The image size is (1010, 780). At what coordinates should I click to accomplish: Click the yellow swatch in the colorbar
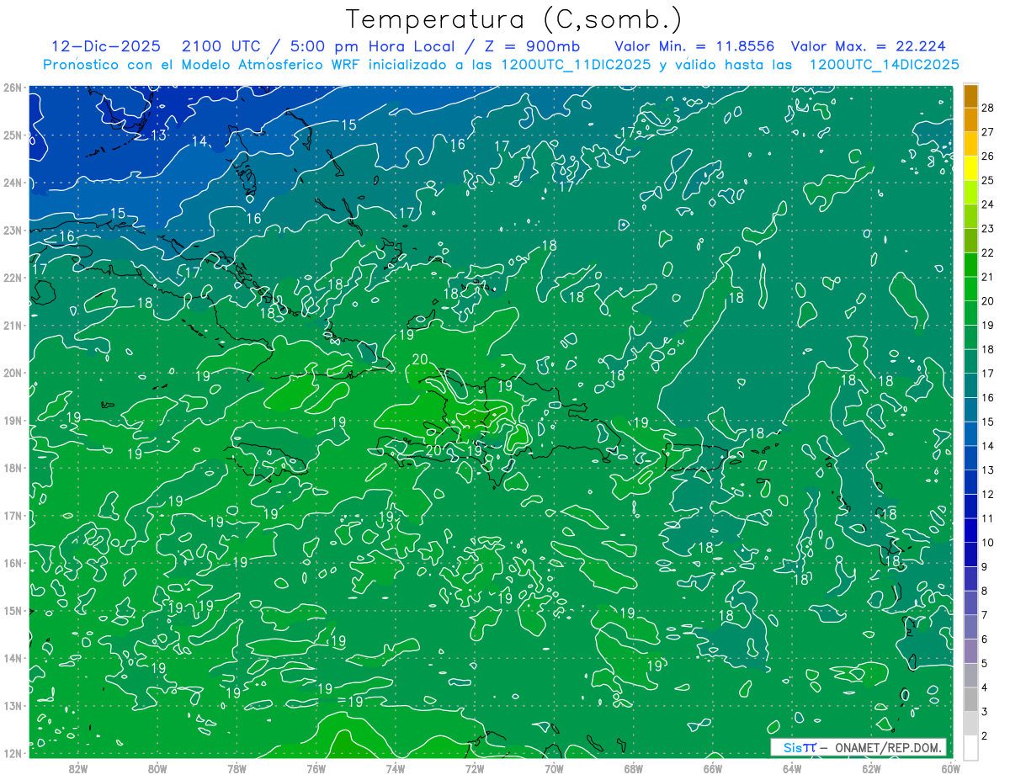970,168
